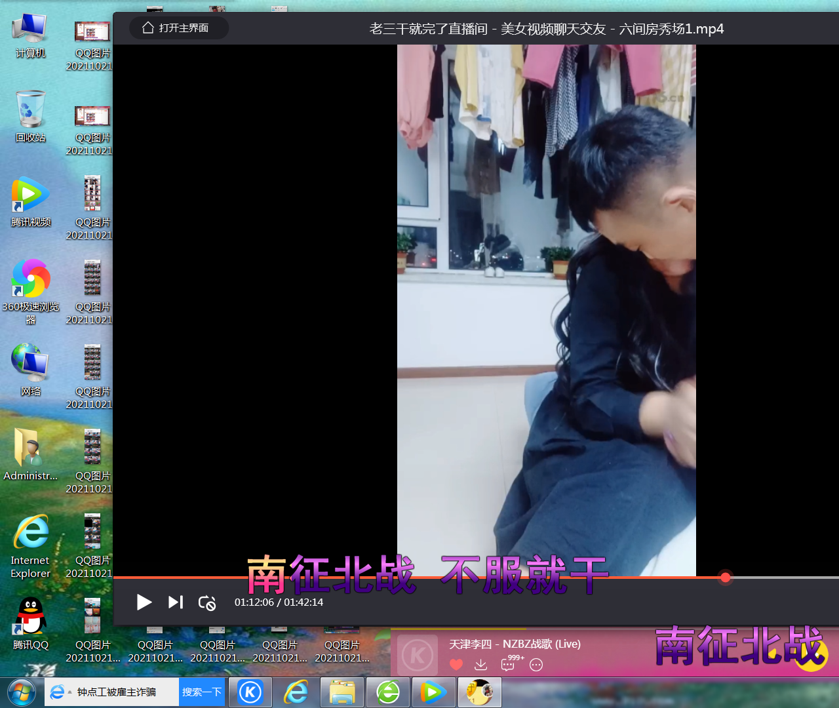Viewport: 839px width, 708px height.
Task: Click the album cover in music widget
Action: (418, 654)
